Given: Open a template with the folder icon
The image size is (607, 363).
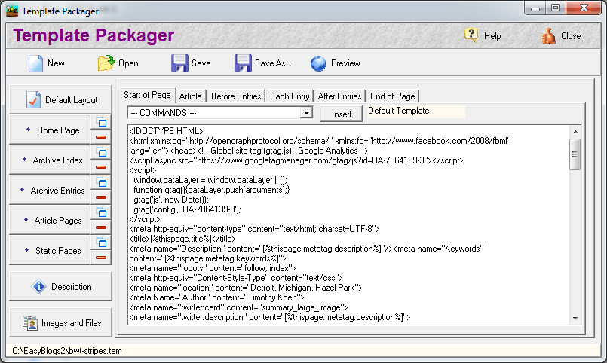Looking at the screenshot, I should click(106, 63).
